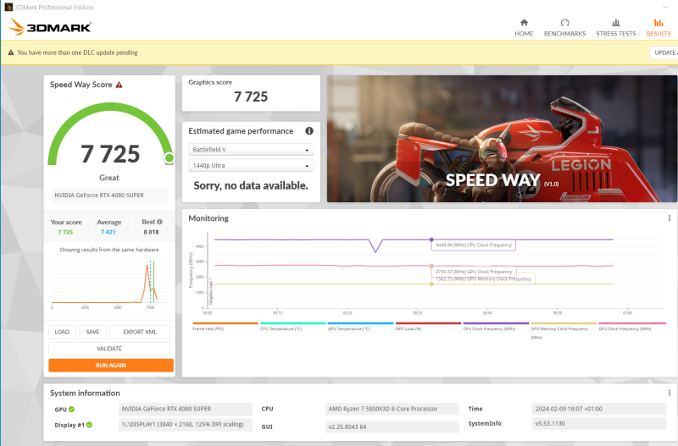Click the info icon beside Best score

click(x=159, y=222)
